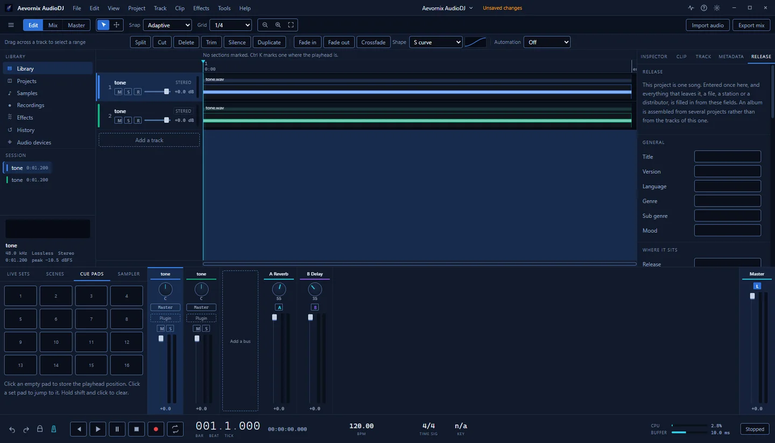The image size is (775, 443).
Task: Switch to the Inspector tab
Action: coord(654,57)
